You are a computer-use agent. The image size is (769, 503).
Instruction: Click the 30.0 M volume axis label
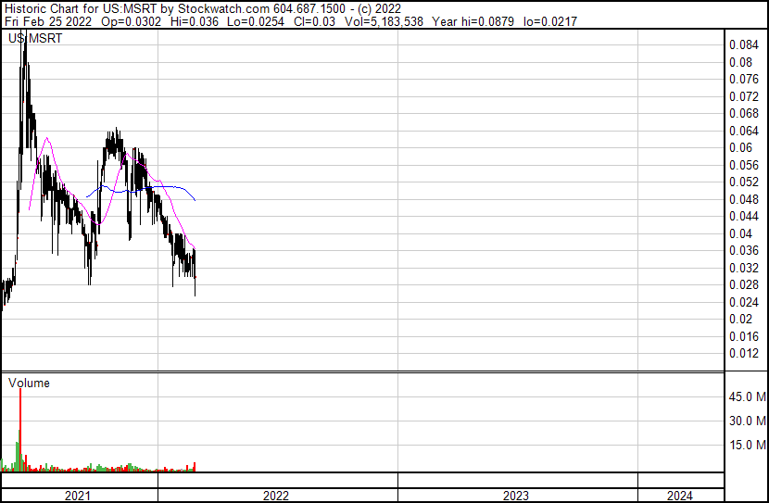(748, 421)
